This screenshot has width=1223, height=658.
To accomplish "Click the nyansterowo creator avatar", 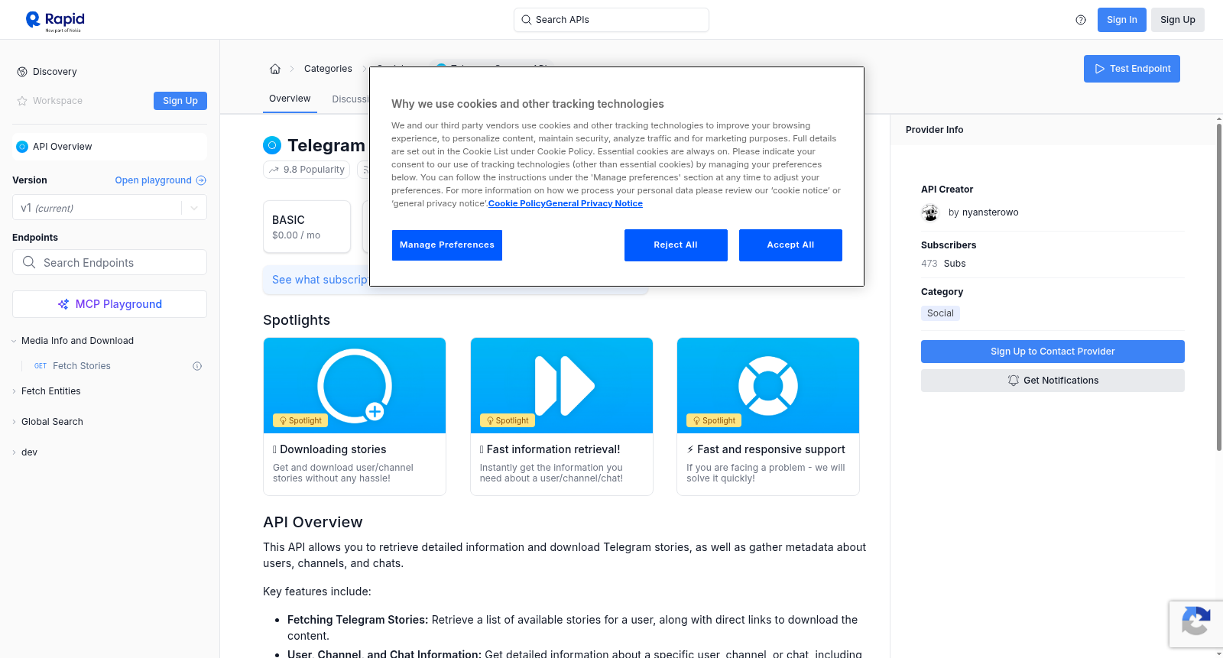I will click(930, 212).
